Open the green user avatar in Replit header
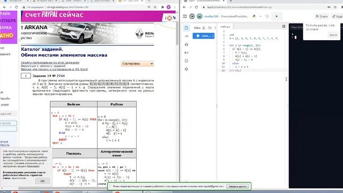 click(199, 17)
